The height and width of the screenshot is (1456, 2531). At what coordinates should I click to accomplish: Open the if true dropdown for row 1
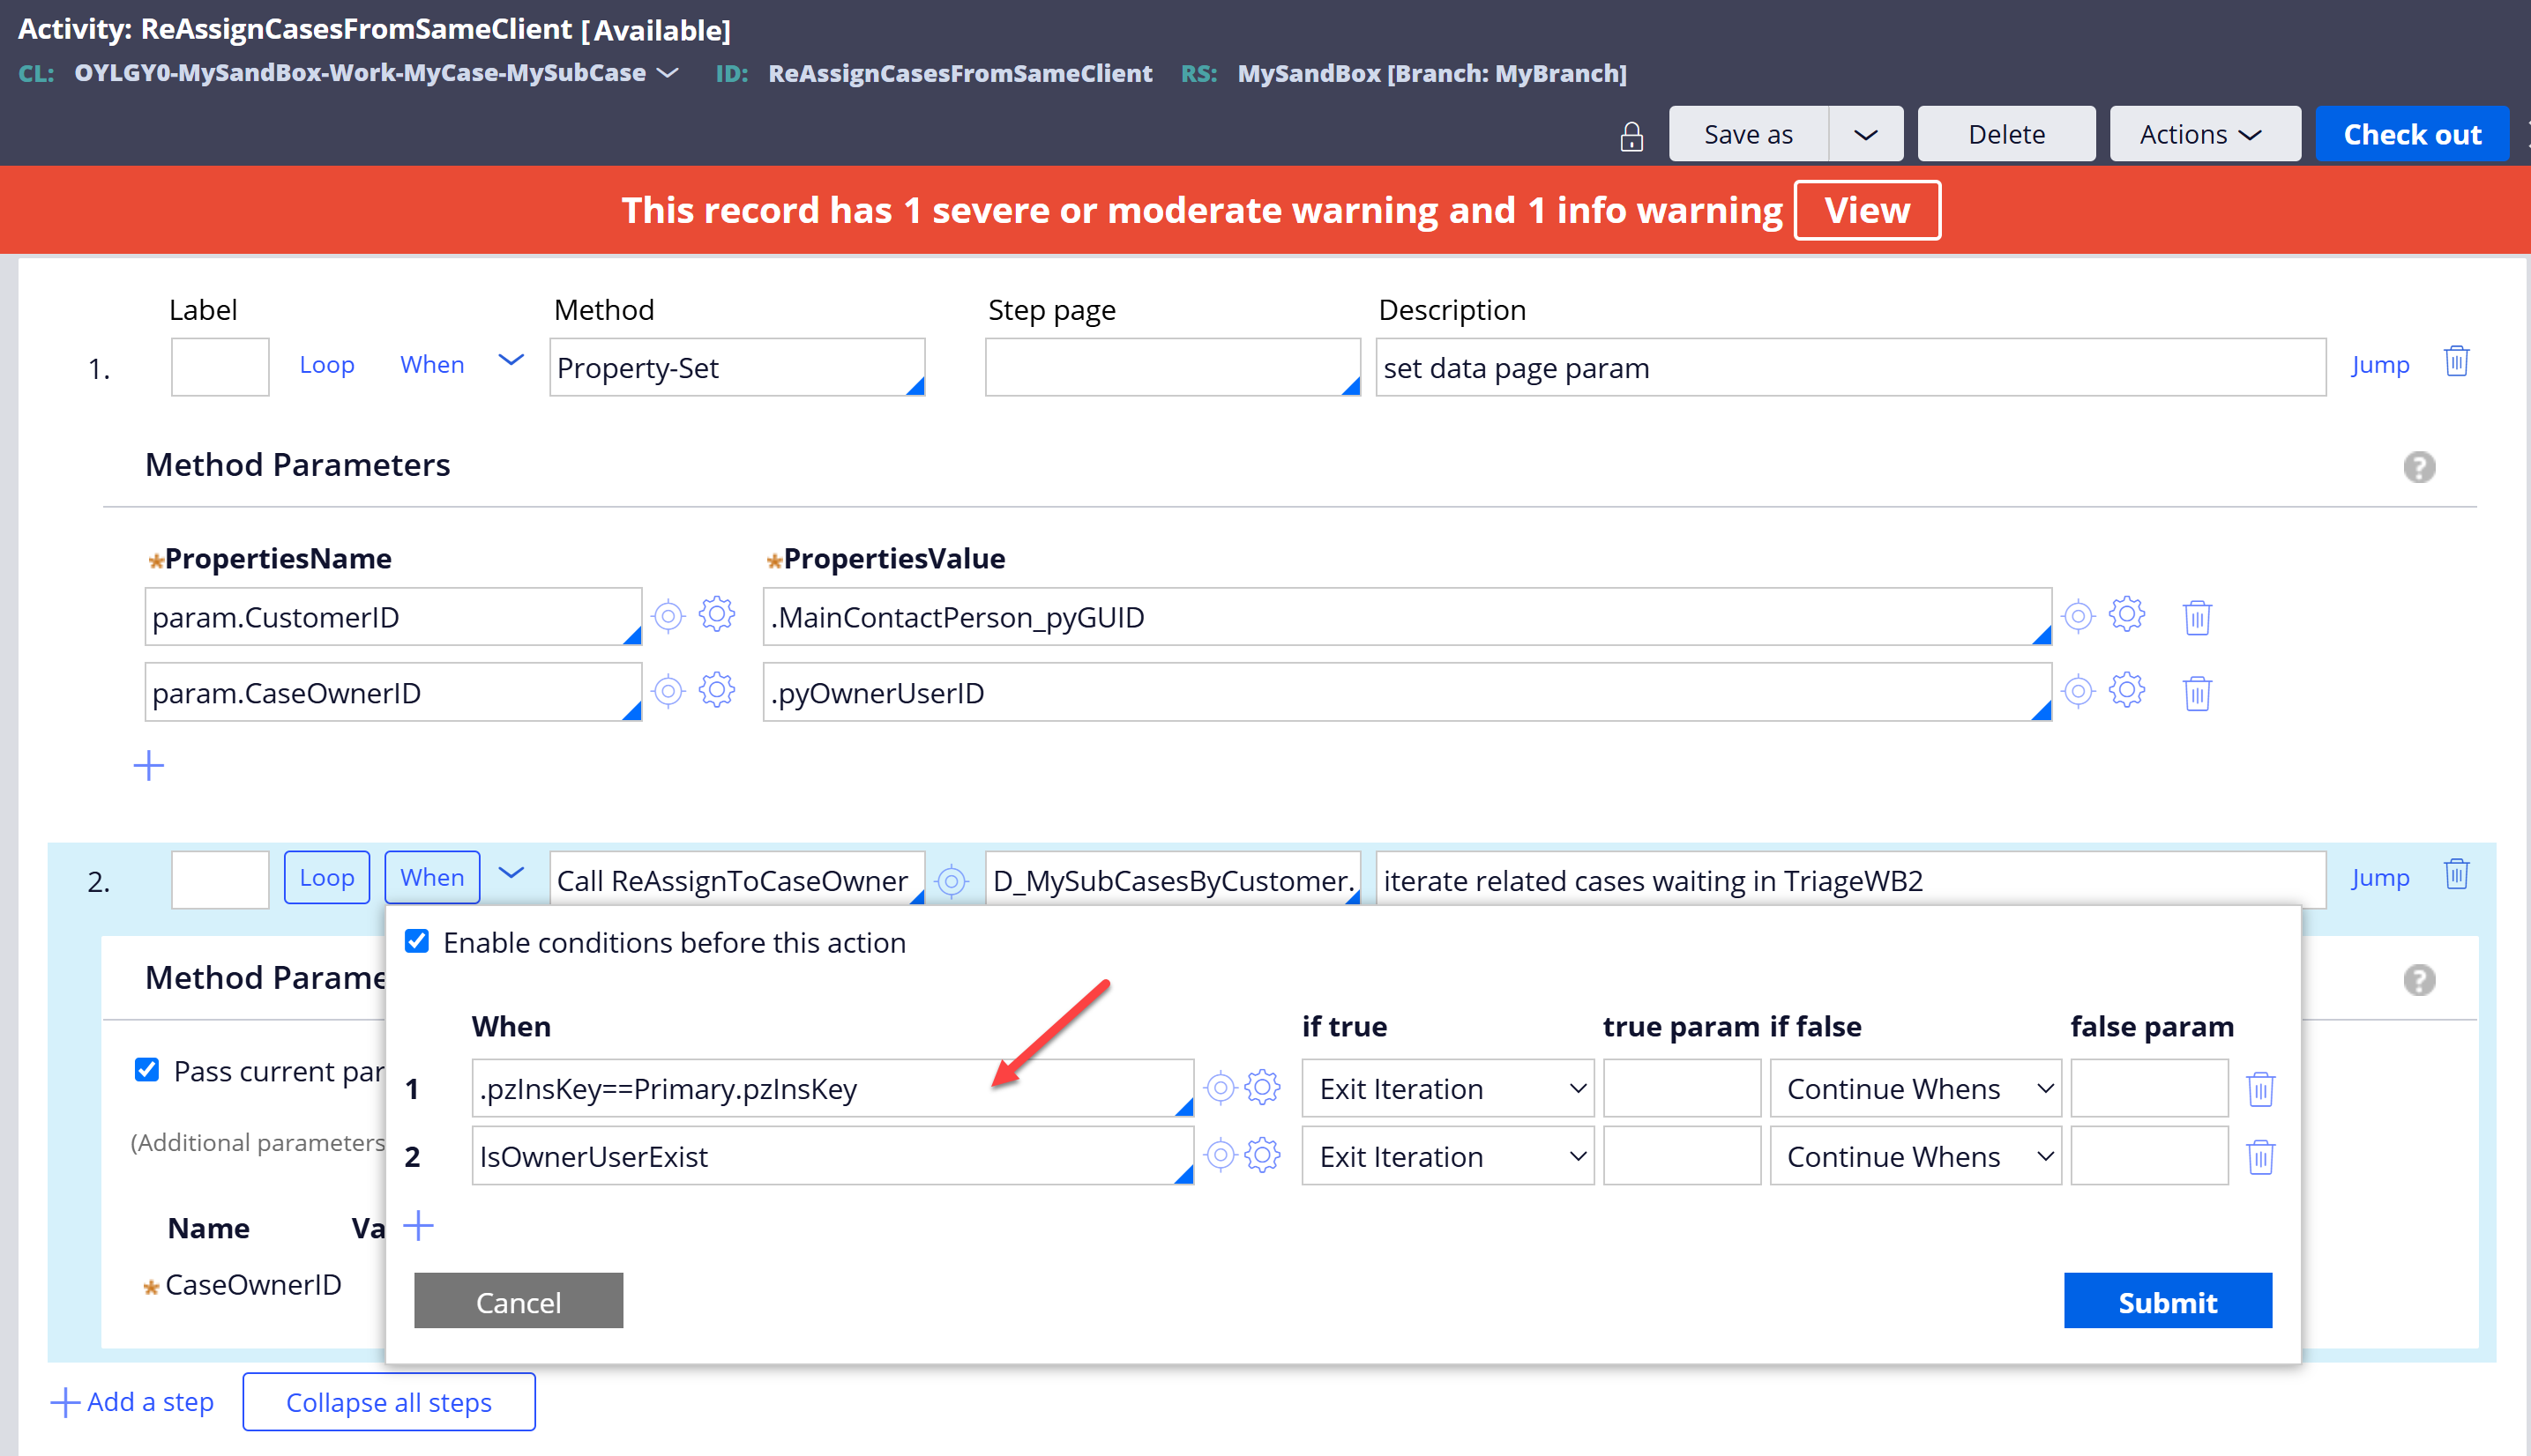pyautogui.click(x=1447, y=1088)
